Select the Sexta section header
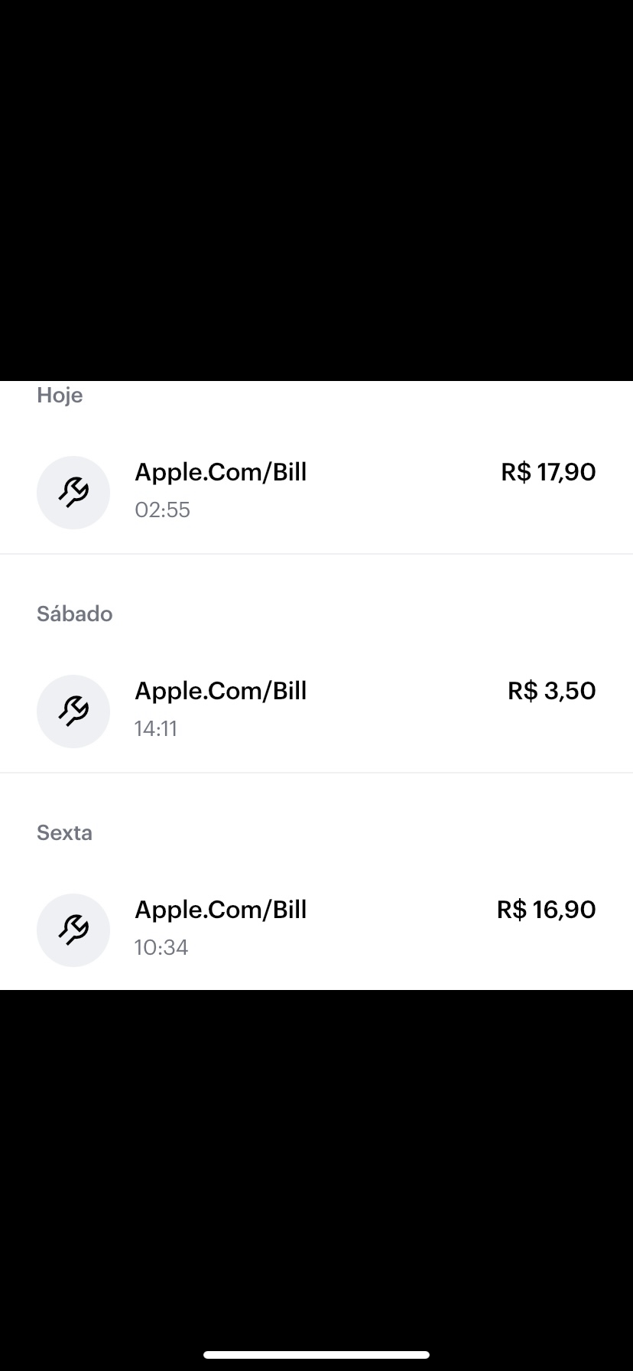Image resolution: width=633 pixels, height=1371 pixels. (65, 833)
